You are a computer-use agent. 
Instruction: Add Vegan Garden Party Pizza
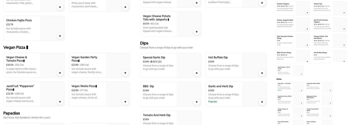pyautogui.click(x=125, y=73)
